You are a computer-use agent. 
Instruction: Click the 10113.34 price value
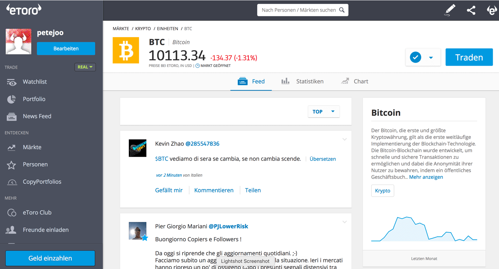pos(177,56)
